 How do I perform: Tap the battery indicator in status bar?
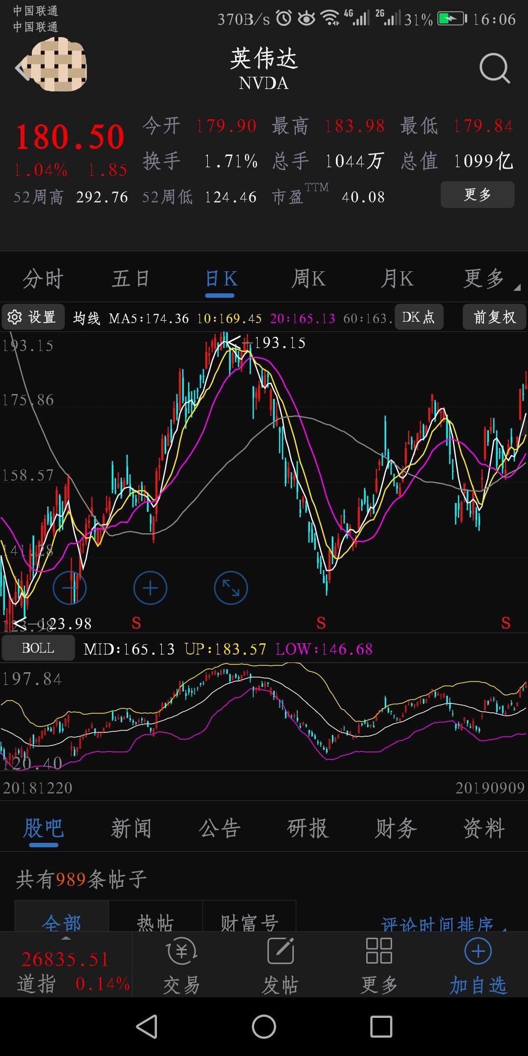[452, 19]
